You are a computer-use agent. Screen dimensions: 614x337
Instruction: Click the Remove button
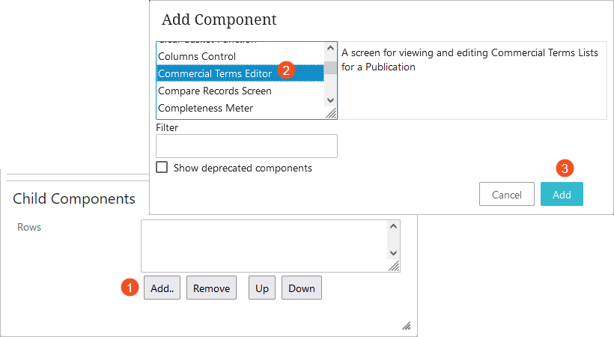[211, 288]
